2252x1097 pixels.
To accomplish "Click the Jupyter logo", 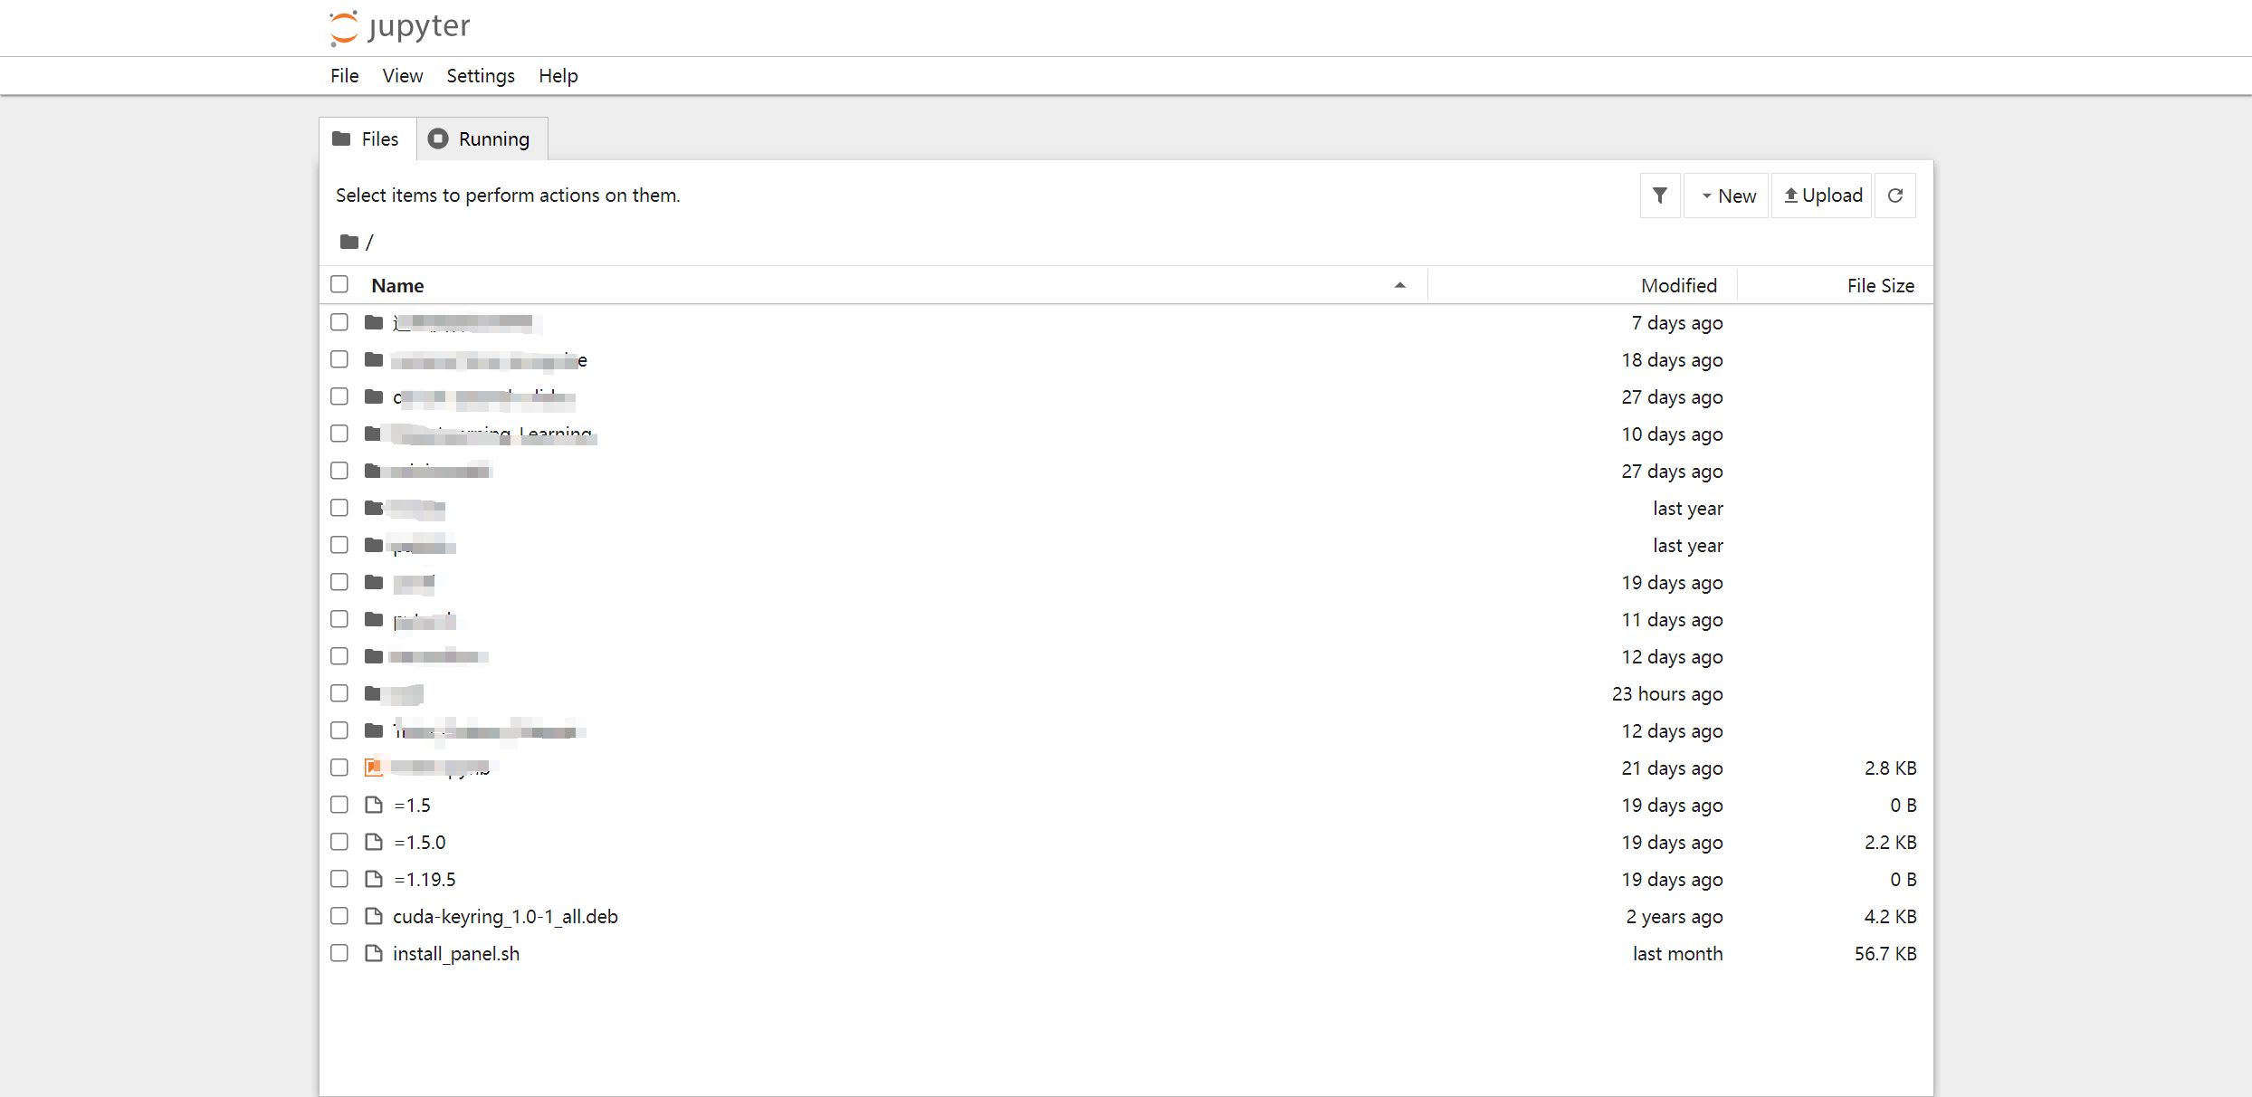I will point(400,27).
